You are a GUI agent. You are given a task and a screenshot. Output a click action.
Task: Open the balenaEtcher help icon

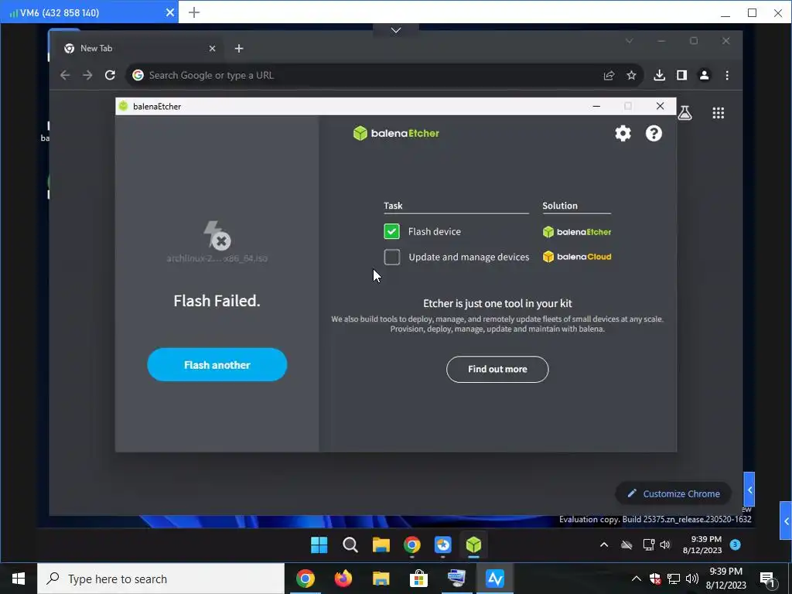tap(654, 133)
